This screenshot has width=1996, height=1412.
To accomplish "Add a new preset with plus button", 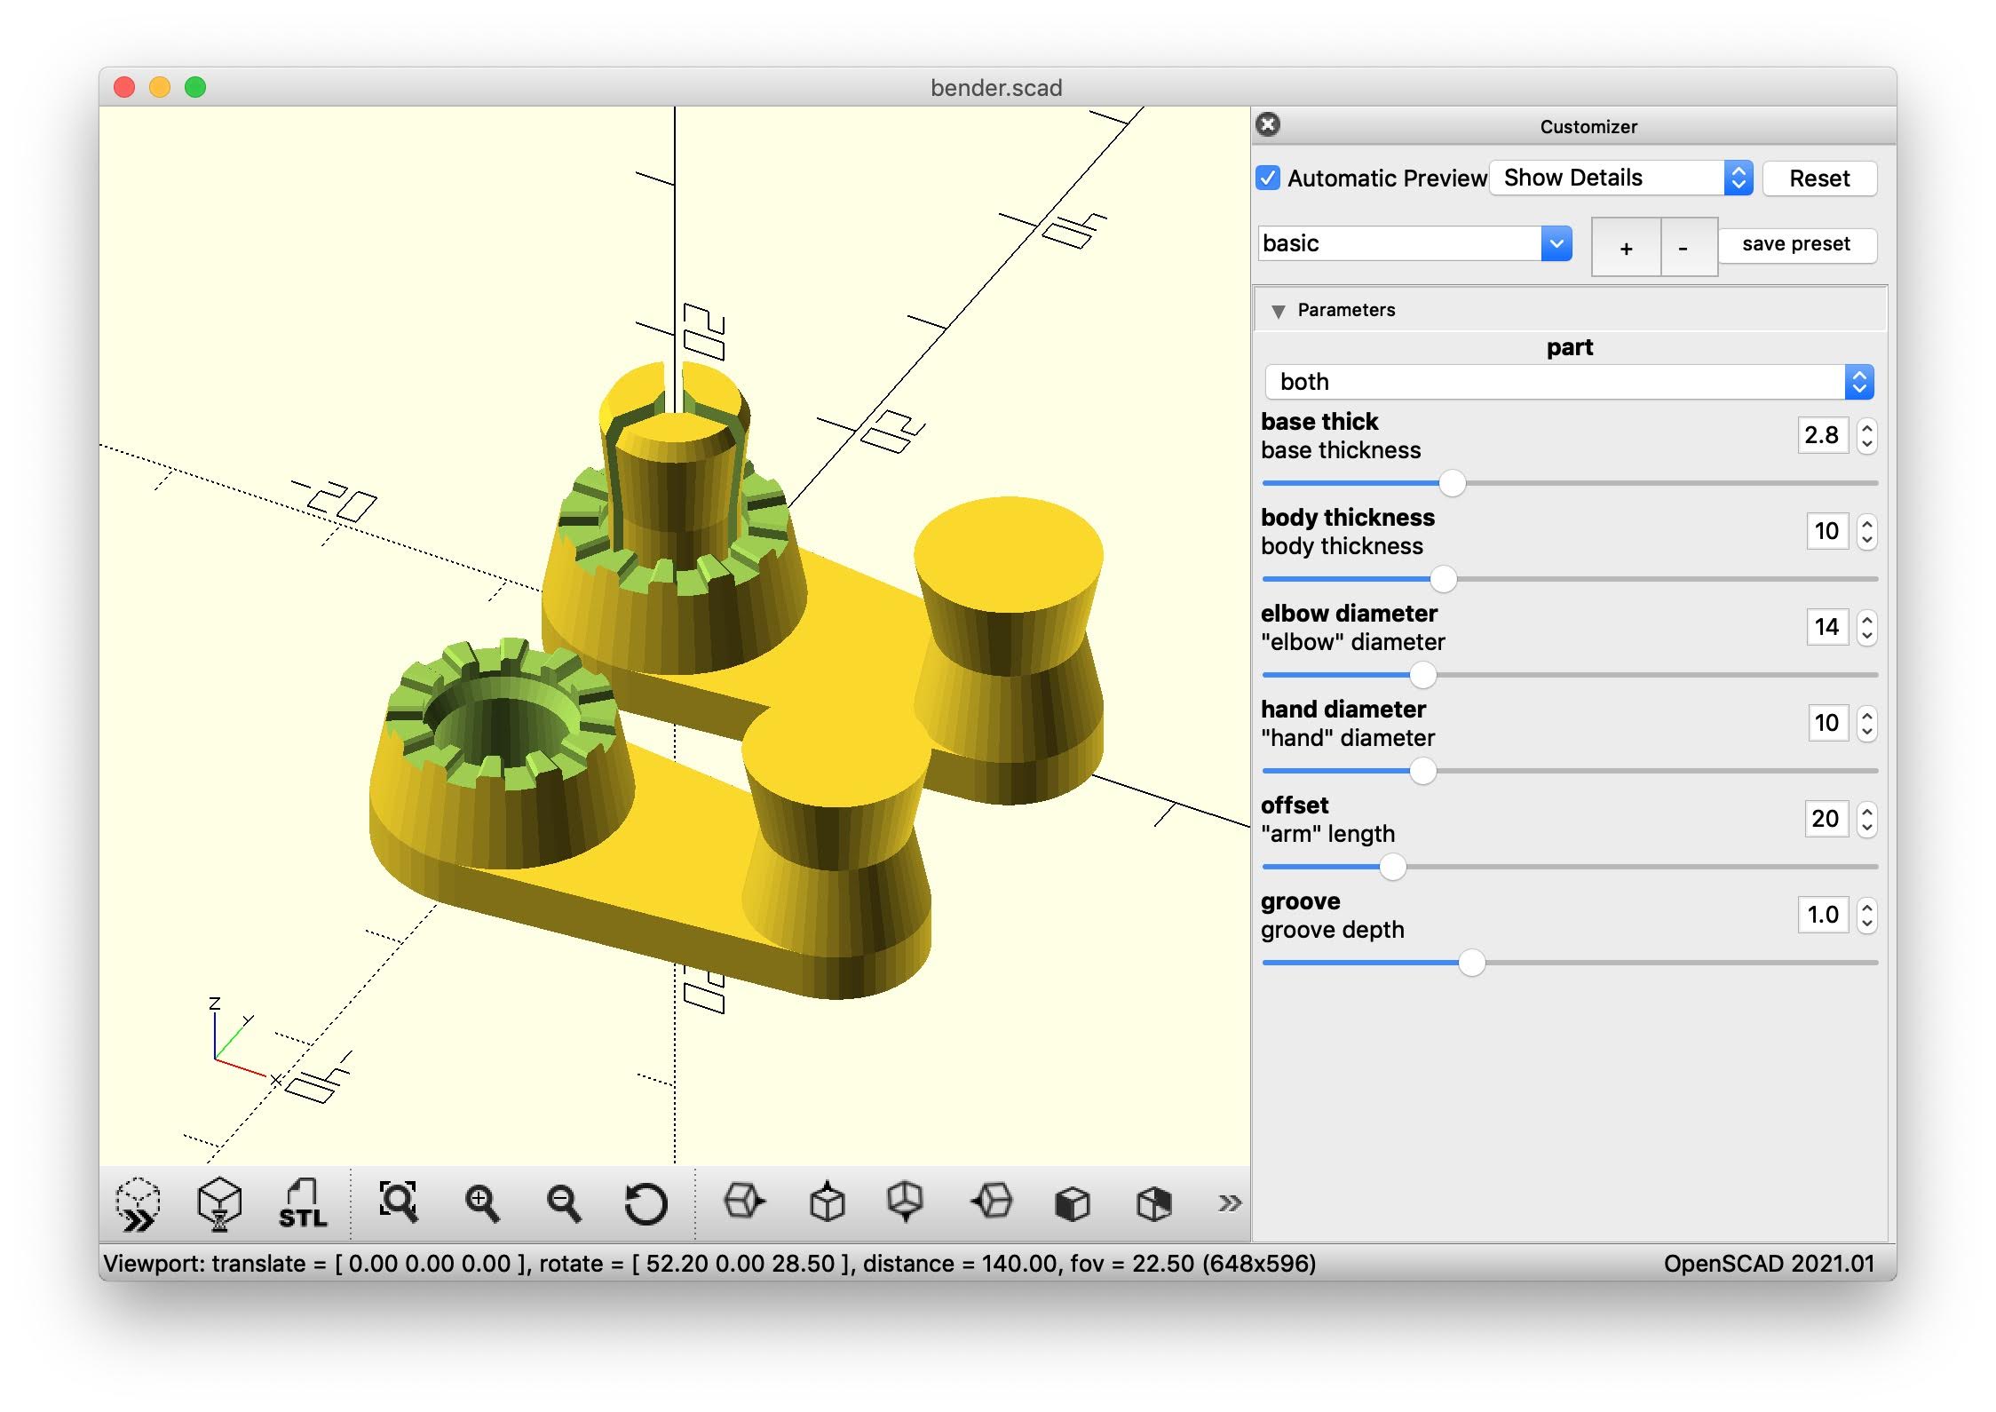I will [x=1626, y=248].
